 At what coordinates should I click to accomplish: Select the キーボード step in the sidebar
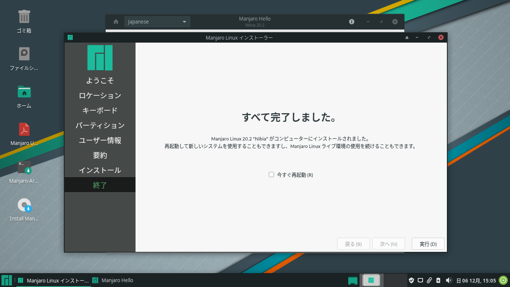(100, 110)
